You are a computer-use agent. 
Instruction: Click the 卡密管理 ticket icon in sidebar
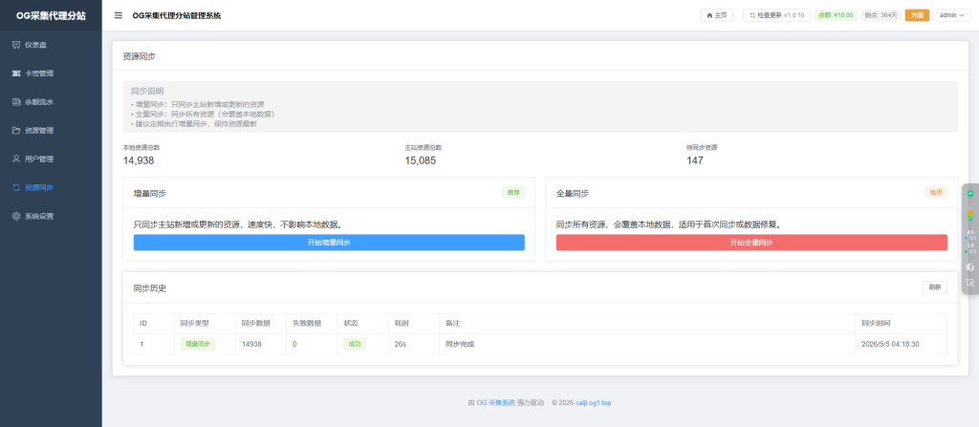(x=16, y=73)
